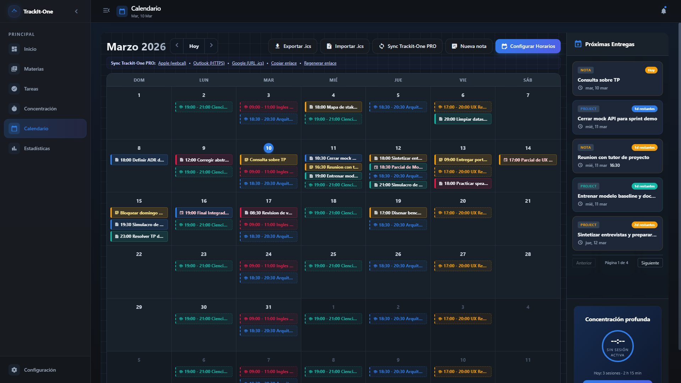Click the calendar icon beside the Calendario title
The height and width of the screenshot is (383, 681).
coord(122,11)
